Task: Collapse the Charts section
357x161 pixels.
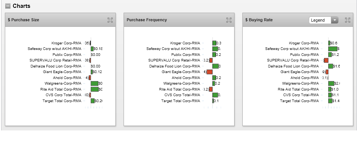Action: point(8,6)
